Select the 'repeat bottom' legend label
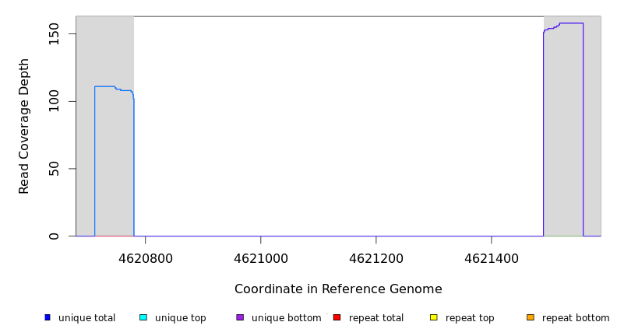The width and height of the screenshot is (617, 336). pyautogui.click(x=576, y=318)
